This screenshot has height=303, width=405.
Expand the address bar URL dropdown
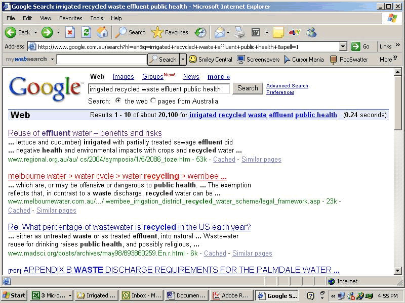[x=343, y=46]
